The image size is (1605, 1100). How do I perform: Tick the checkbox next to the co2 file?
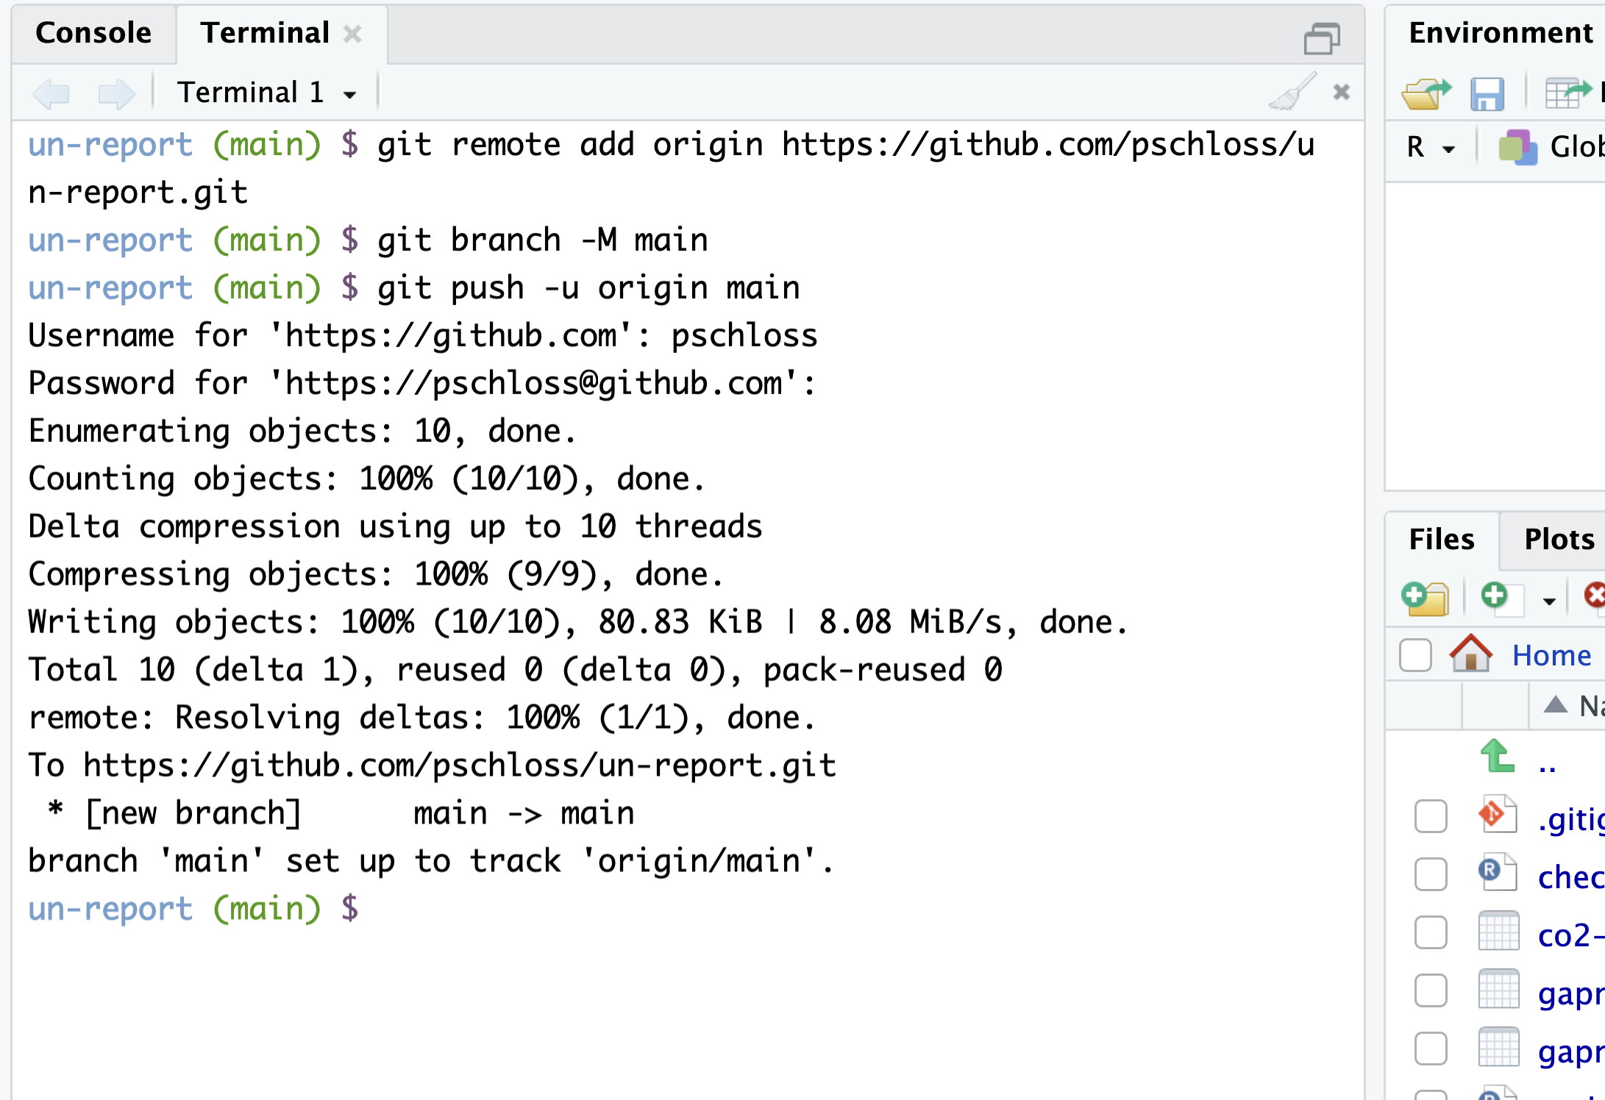(1431, 932)
